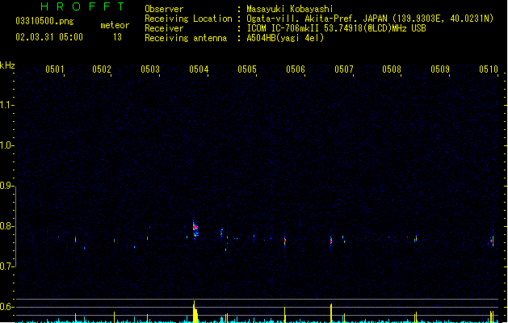Click the meteor echo just before 0506
Image resolution: width=508 pixels, height=323 pixels.
tap(285, 241)
